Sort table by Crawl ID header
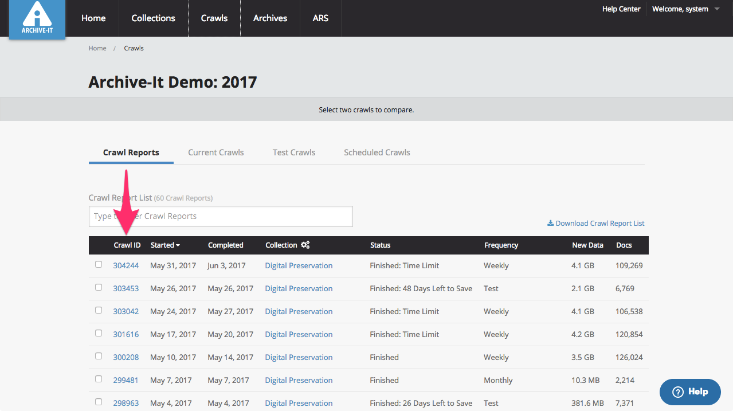Image resolution: width=733 pixels, height=411 pixels. point(127,245)
